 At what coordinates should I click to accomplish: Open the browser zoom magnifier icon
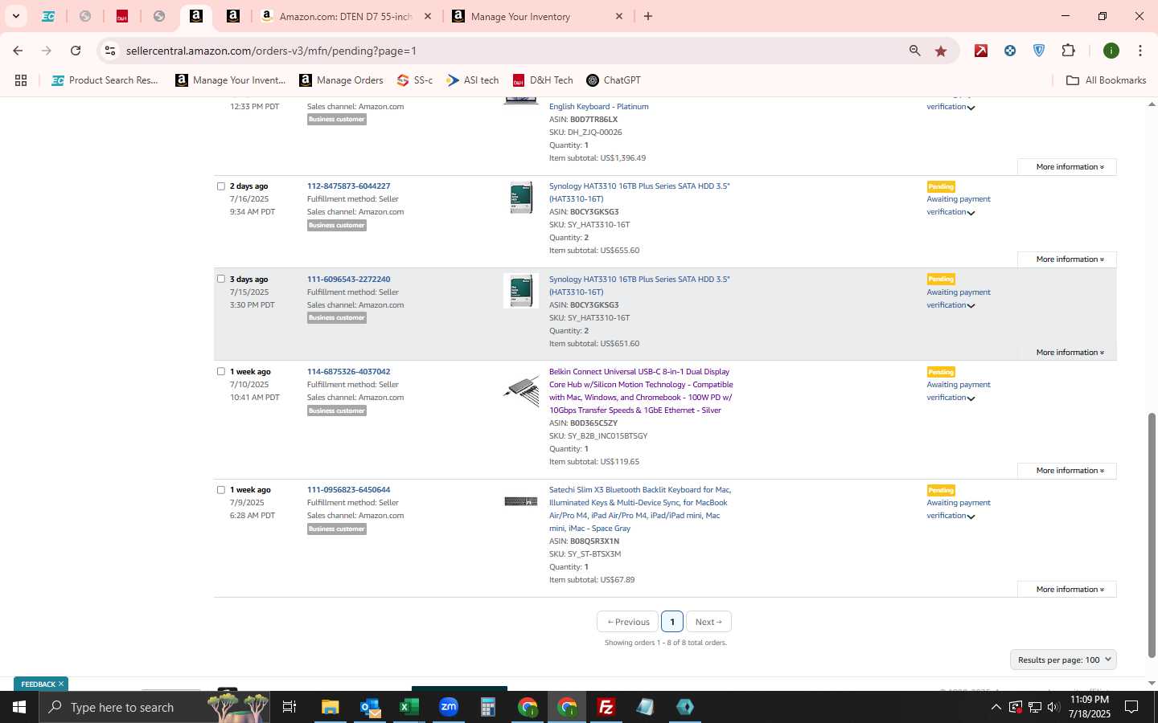click(x=914, y=51)
